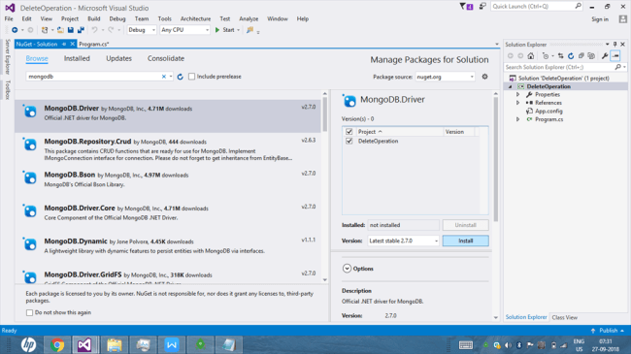Image resolution: width=631 pixels, height=354 pixels.
Task: Click the Solution Explorer Home icon
Action: click(531, 56)
